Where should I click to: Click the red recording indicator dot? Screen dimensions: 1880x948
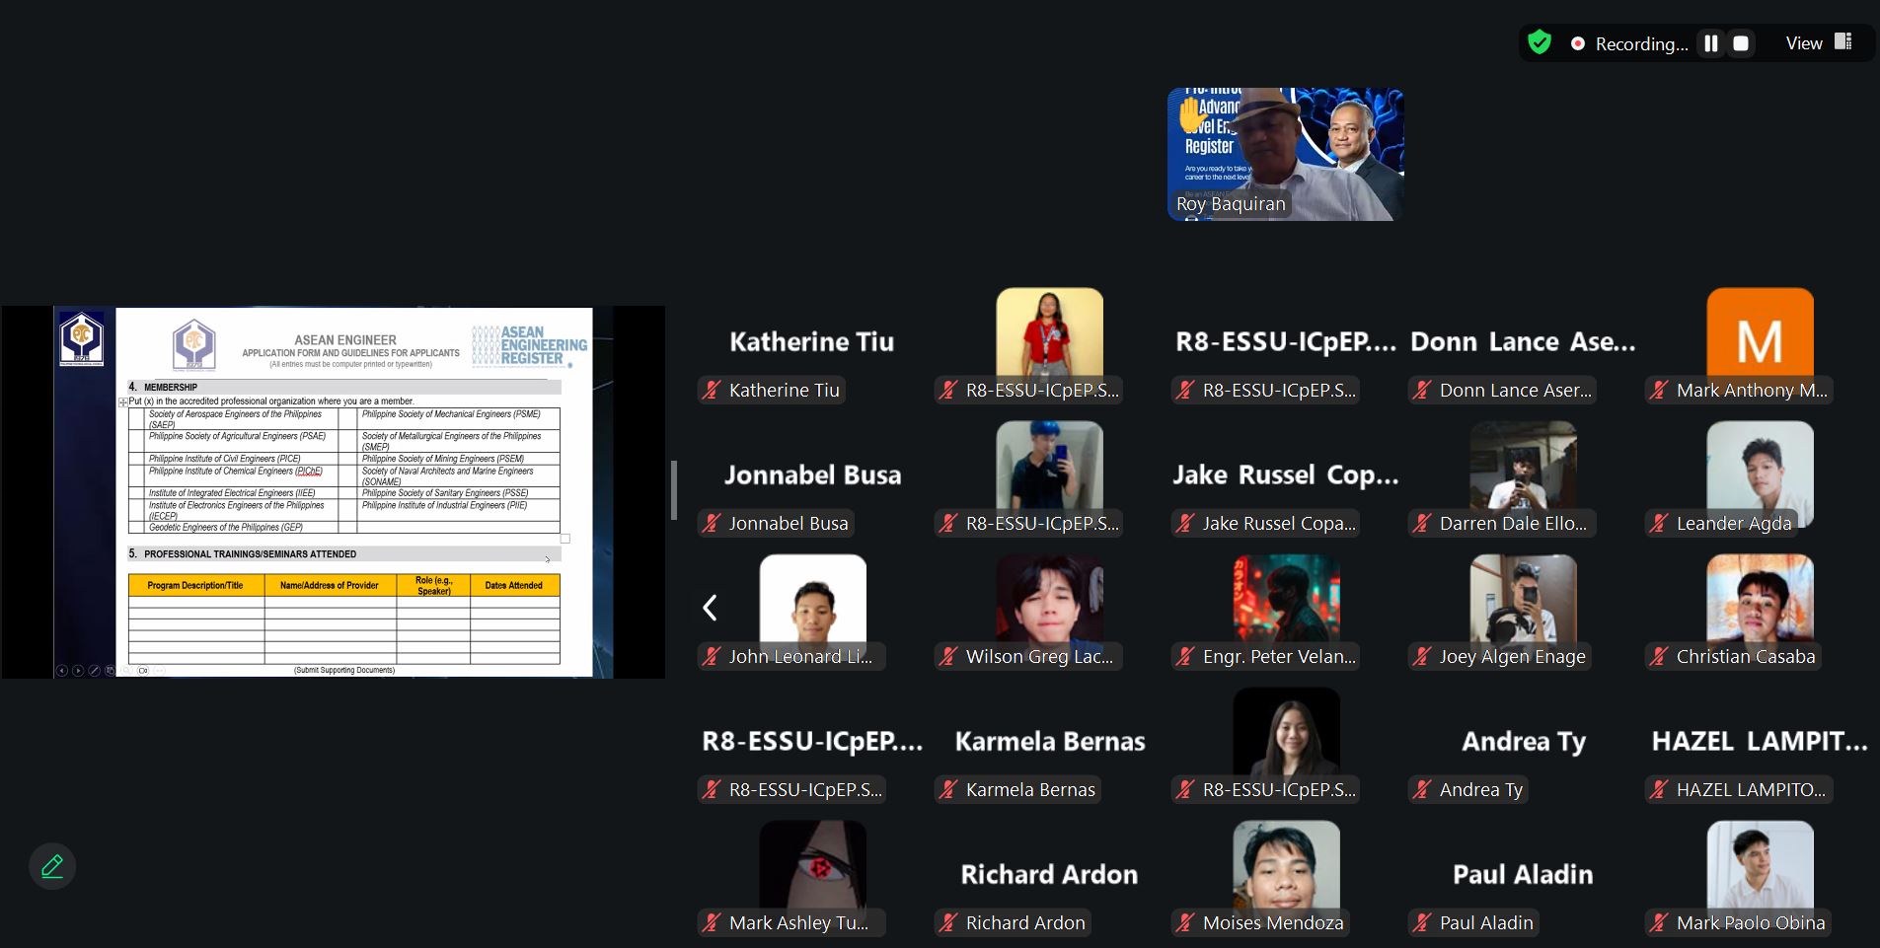1578,43
